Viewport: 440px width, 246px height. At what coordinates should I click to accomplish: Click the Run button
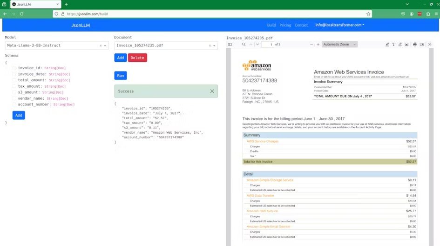pyautogui.click(x=121, y=76)
